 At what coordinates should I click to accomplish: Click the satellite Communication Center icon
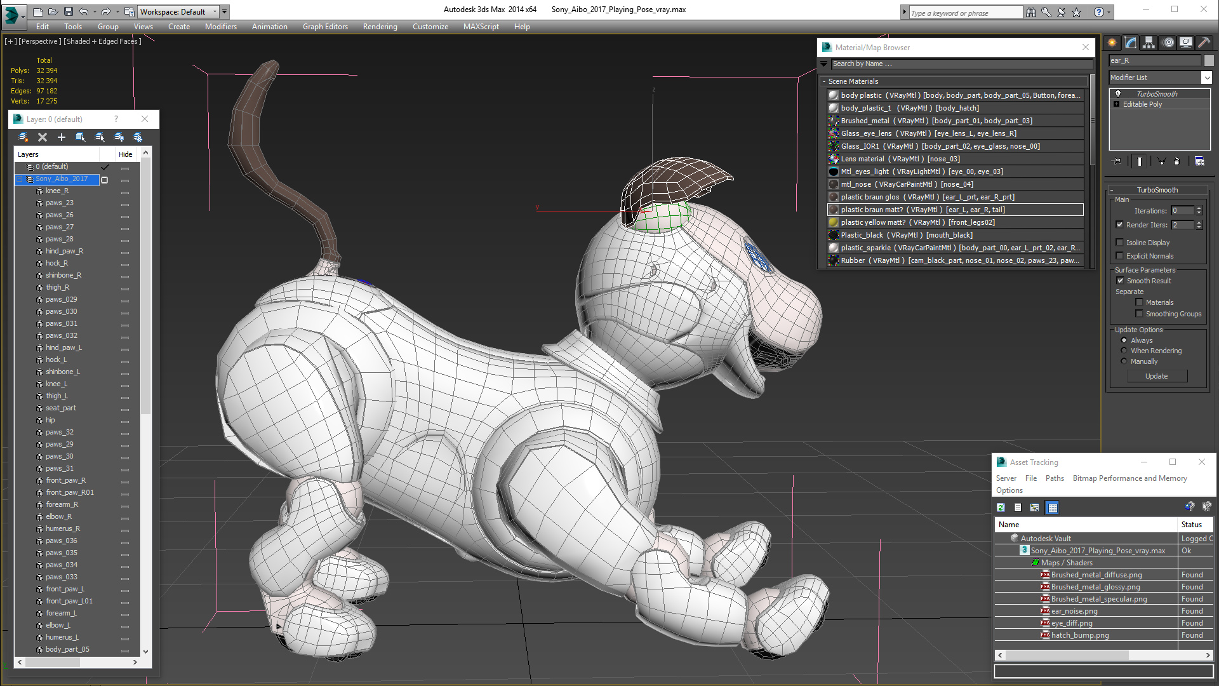click(1062, 12)
